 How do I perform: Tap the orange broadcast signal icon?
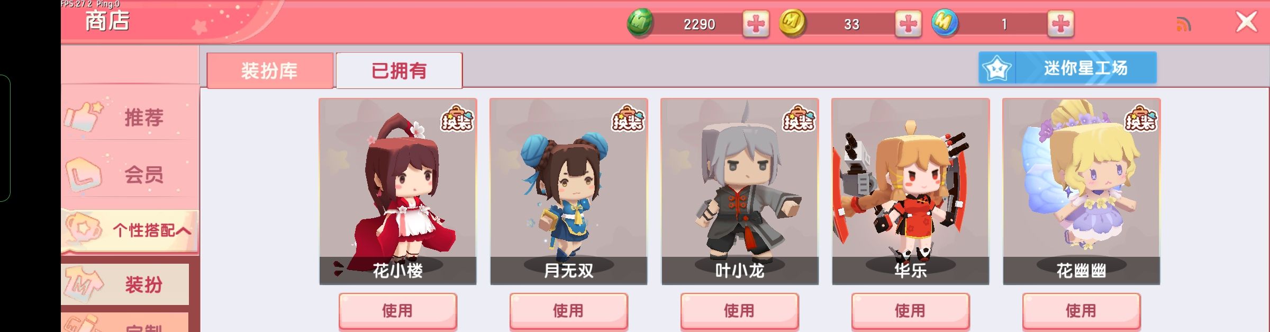(x=1183, y=24)
